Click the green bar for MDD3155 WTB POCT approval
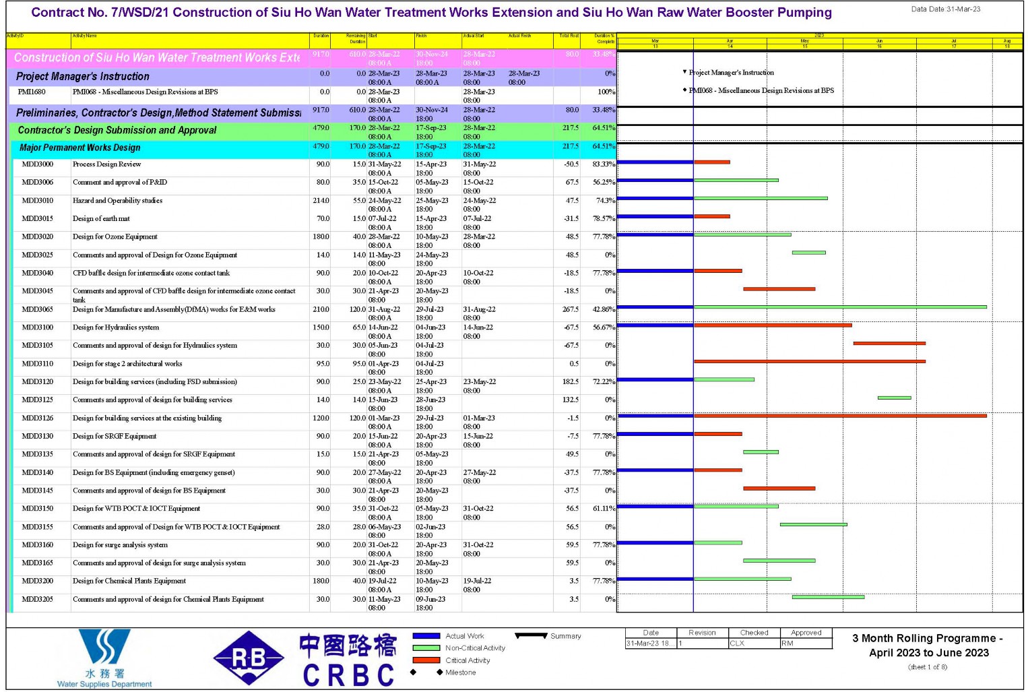Screen dimensions: 1028x692 814,524
